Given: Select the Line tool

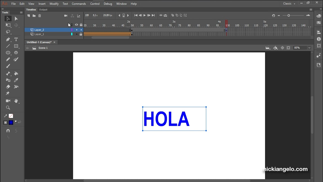Looking at the screenshot, I should [x=8, y=46].
